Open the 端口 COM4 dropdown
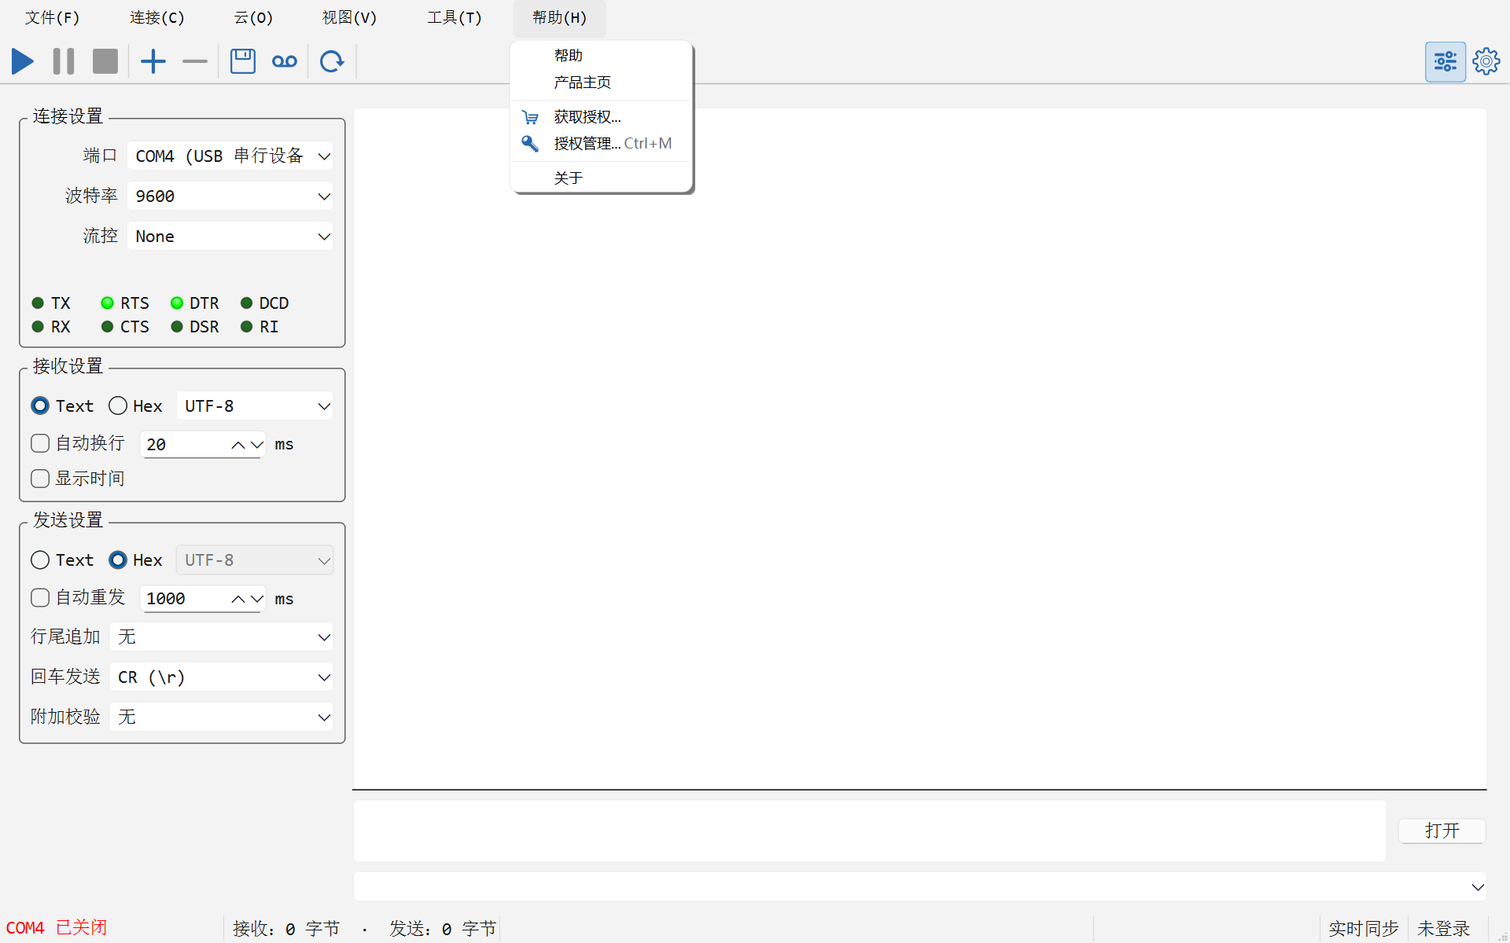The width and height of the screenshot is (1510, 943). click(x=230, y=156)
